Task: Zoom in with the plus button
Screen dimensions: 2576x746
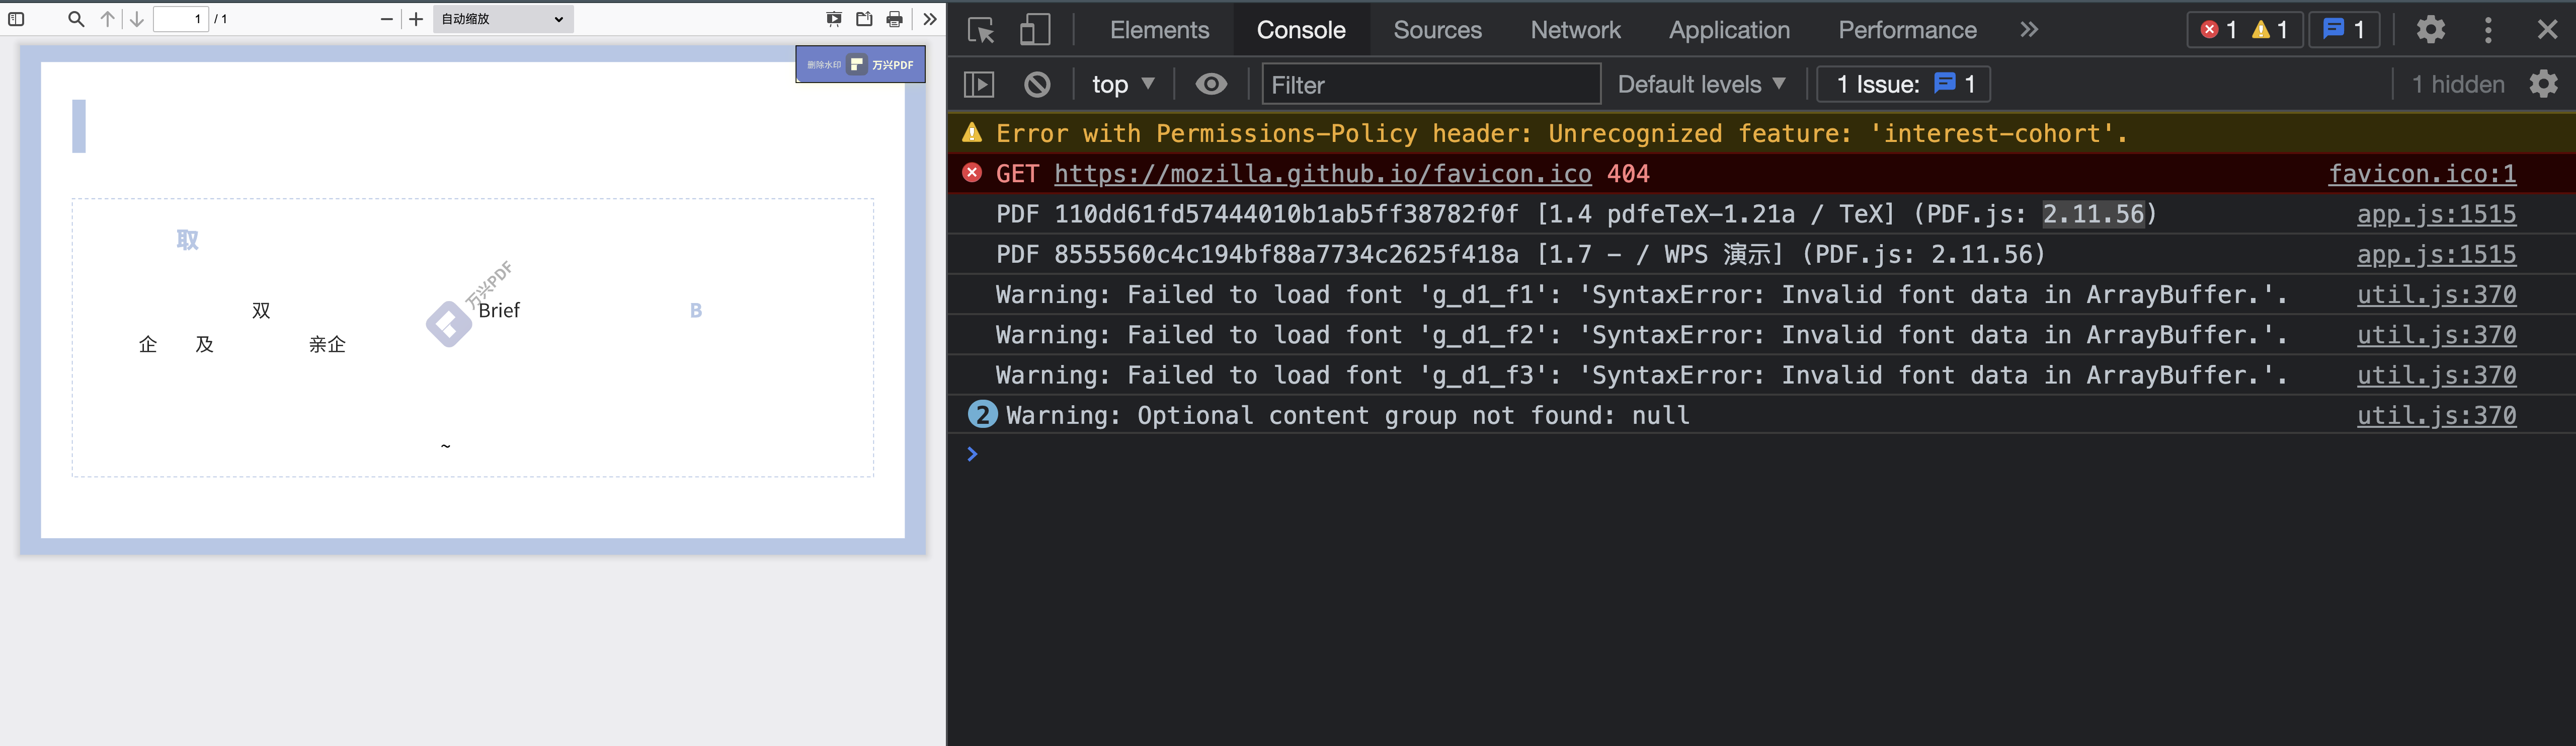Action: [417, 19]
